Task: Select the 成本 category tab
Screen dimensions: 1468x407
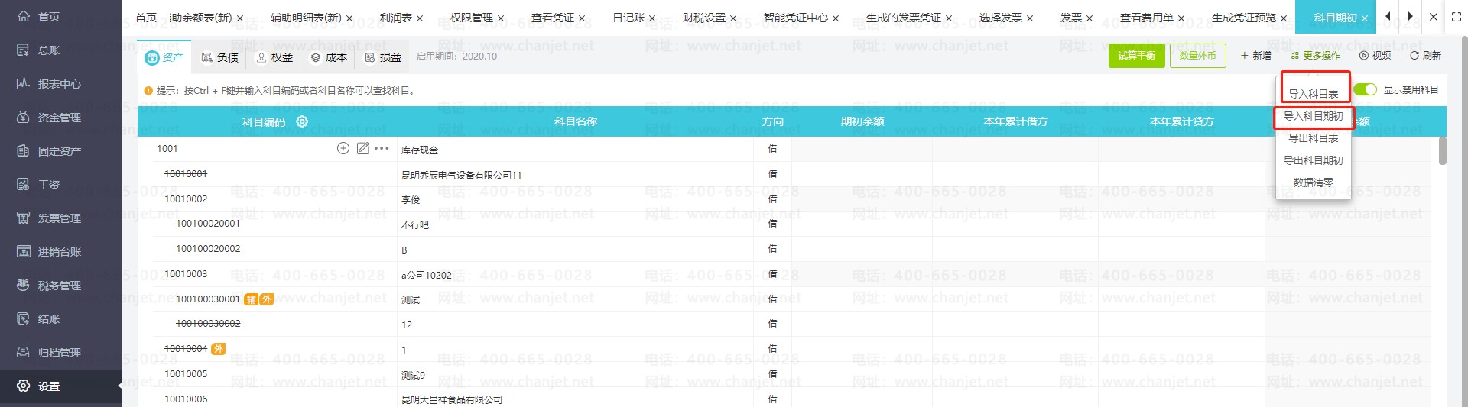Action: [329, 57]
